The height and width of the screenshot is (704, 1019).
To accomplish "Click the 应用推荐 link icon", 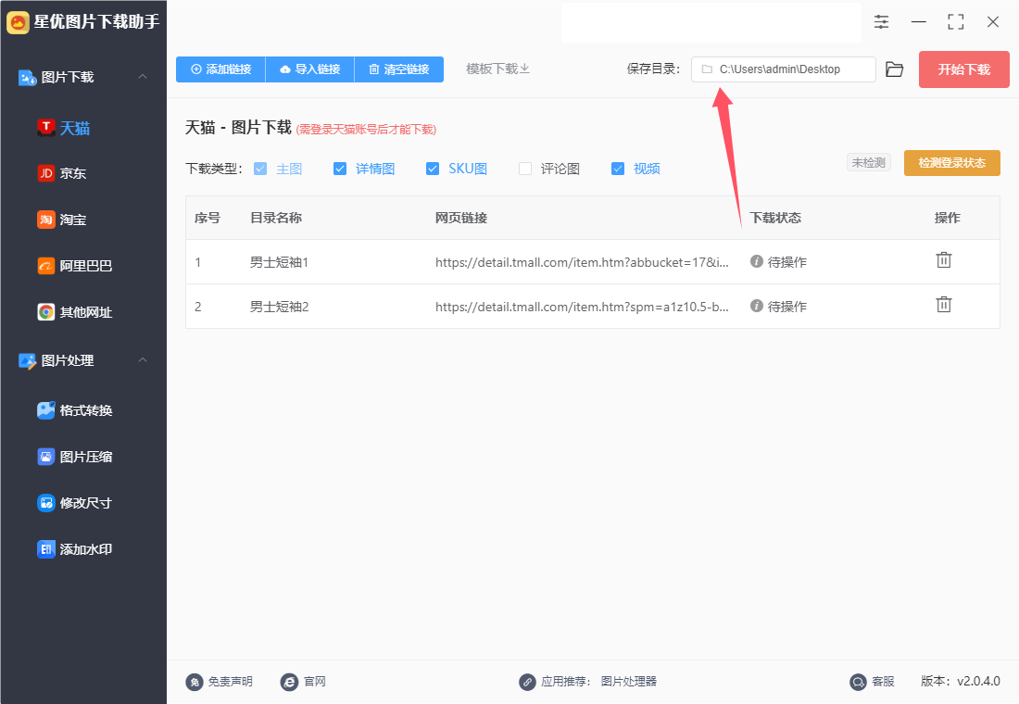I will 527,682.
